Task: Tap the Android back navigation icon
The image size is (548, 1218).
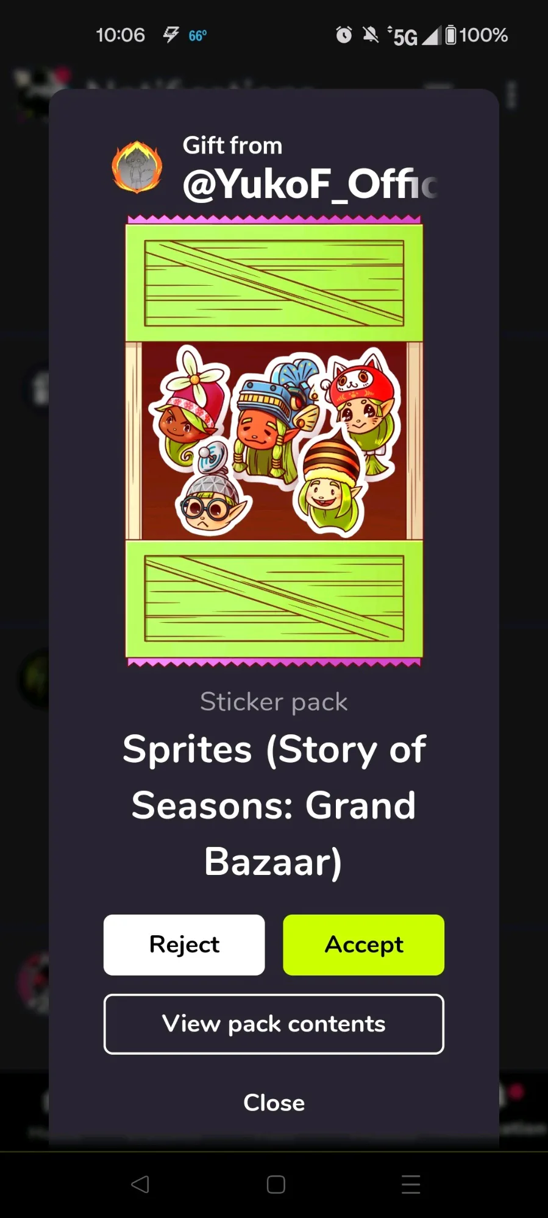Action: (x=140, y=1184)
